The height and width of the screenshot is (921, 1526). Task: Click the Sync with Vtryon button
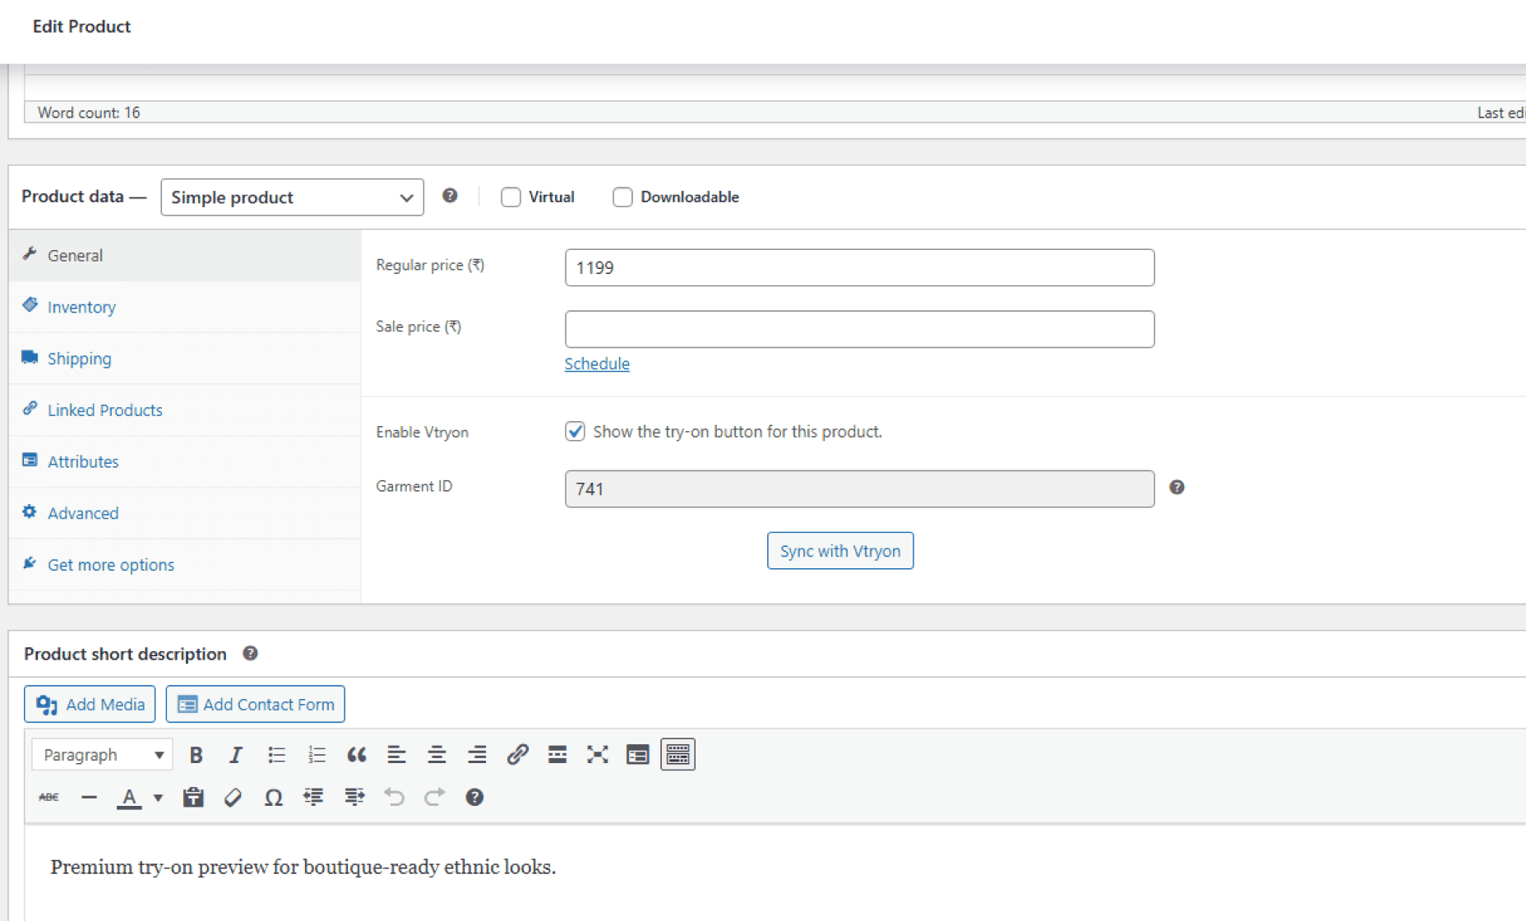pyautogui.click(x=839, y=550)
